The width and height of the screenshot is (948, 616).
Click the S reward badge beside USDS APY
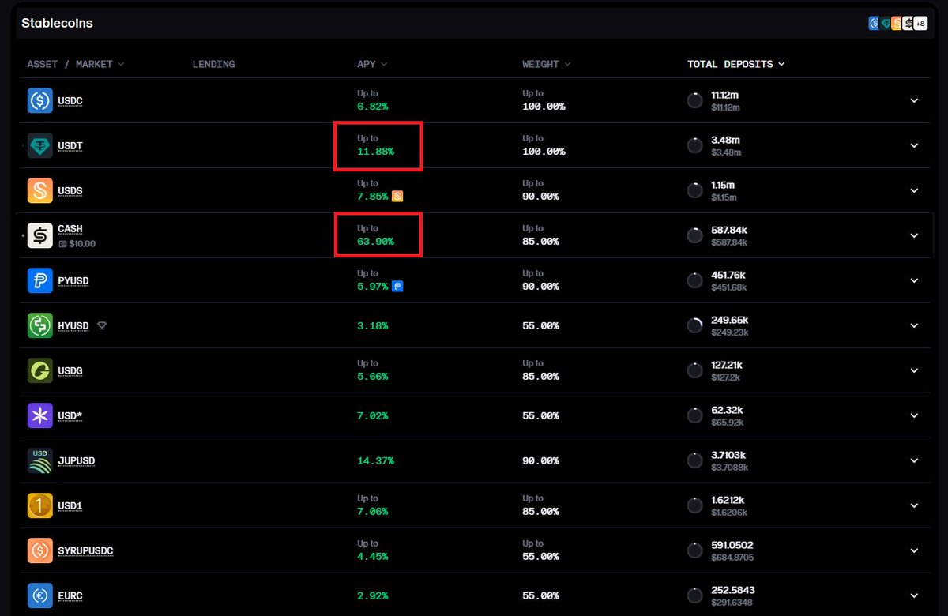point(398,196)
